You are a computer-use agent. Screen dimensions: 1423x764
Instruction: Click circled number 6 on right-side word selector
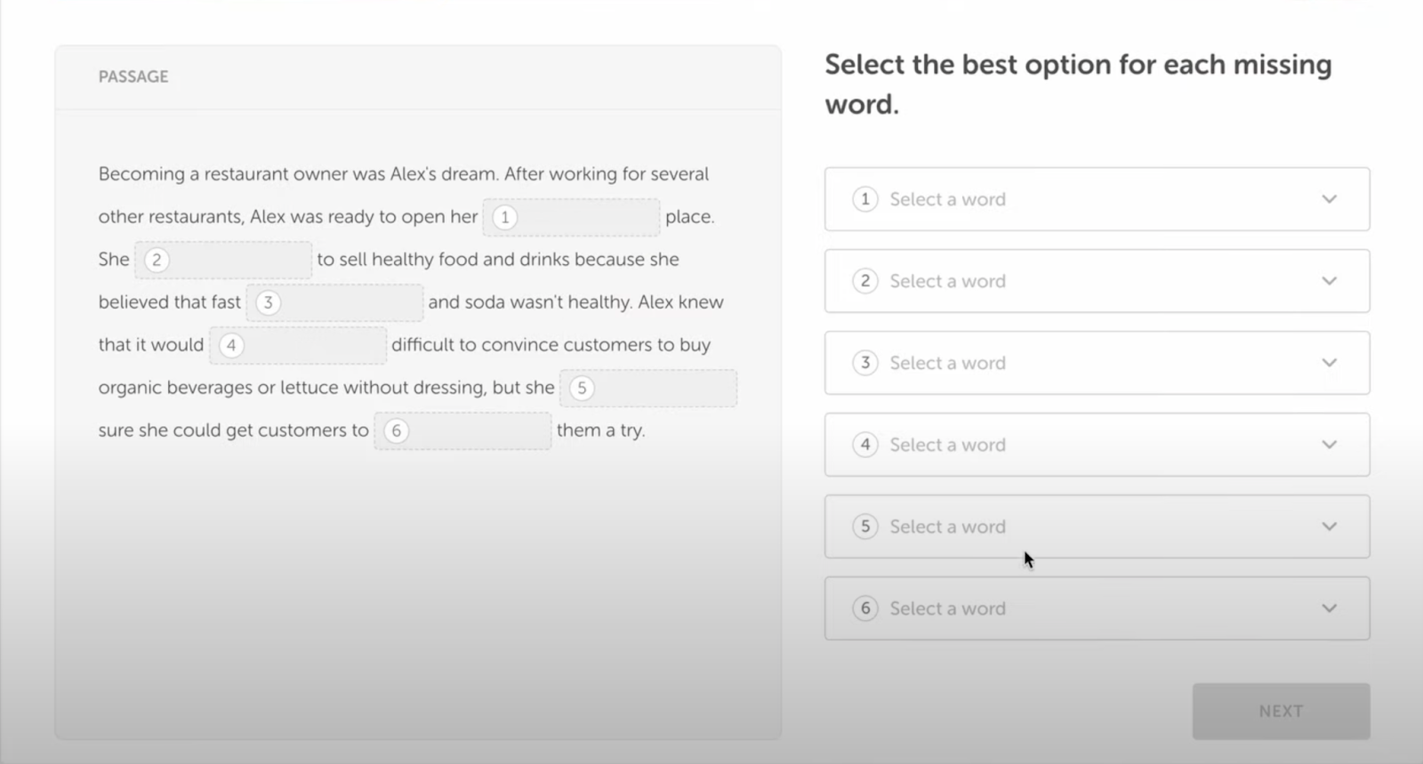point(864,608)
